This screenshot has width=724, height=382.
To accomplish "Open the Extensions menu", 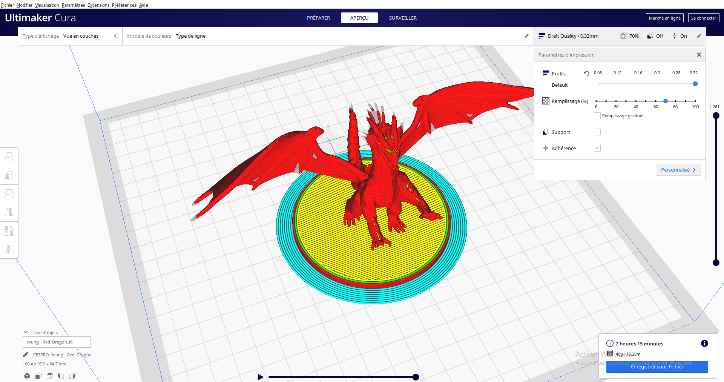I will pyautogui.click(x=98, y=5).
